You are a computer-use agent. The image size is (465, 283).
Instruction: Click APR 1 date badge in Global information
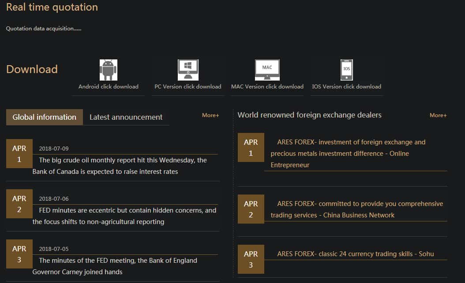click(x=19, y=154)
